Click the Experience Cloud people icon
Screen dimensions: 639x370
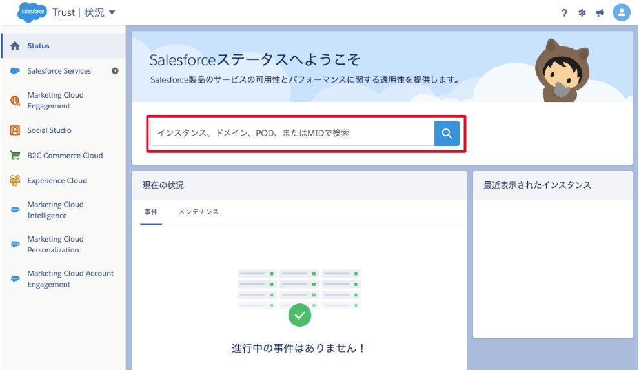(15, 181)
